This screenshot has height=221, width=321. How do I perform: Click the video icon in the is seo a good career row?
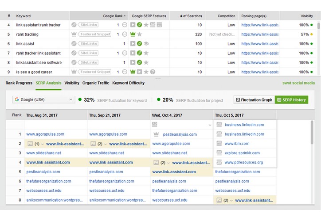(139, 72)
